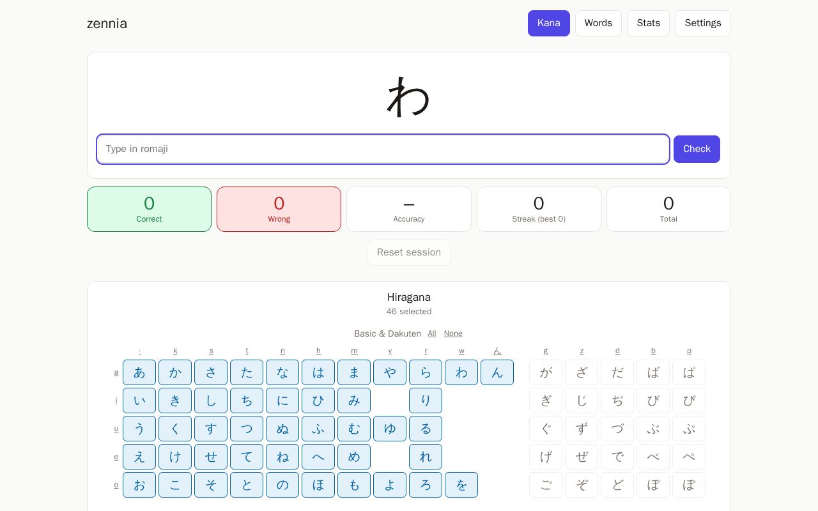Toggle the つ kana tile
This screenshot has height=511, width=818.
(x=247, y=429)
